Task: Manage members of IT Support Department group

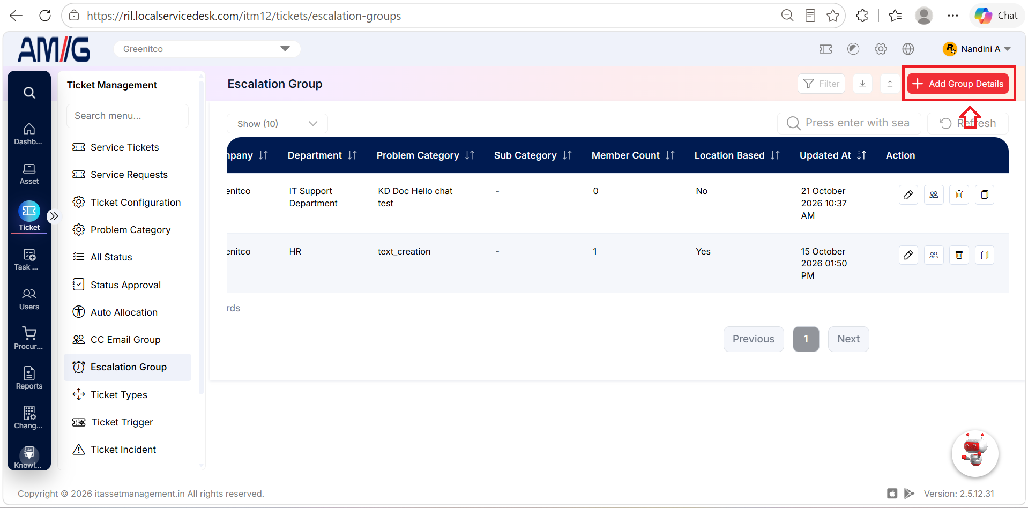Action: point(934,195)
